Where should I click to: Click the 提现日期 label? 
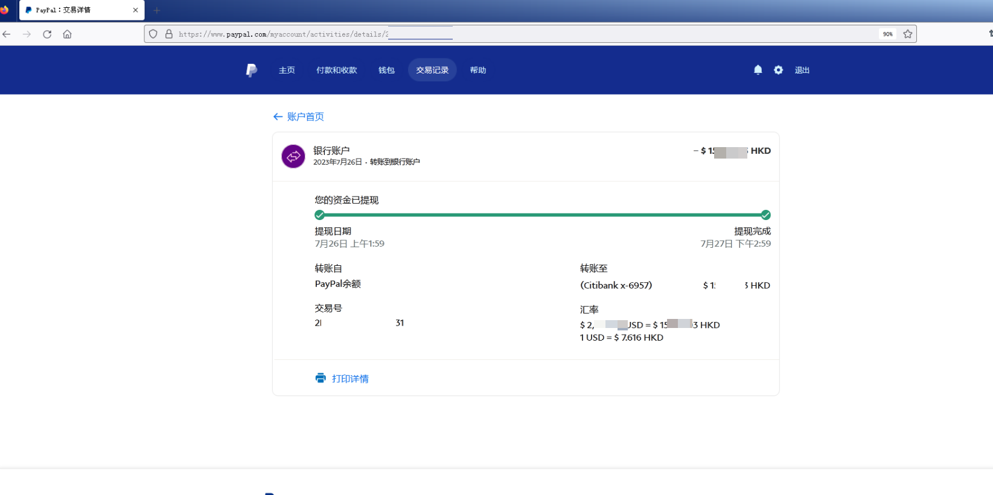[333, 231]
